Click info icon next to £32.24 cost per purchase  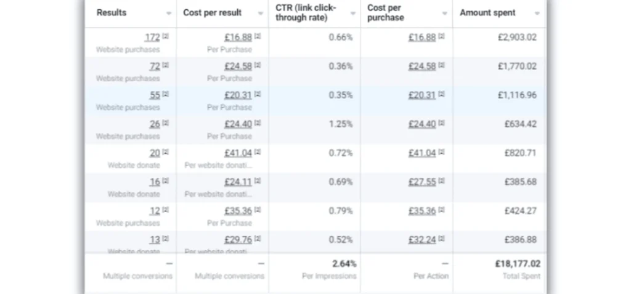[x=441, y=239]
